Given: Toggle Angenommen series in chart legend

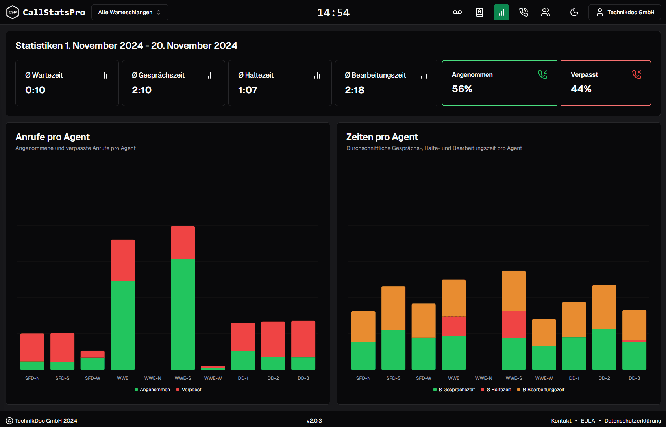Looking at the screenshot, I should [x=152, y=390].
